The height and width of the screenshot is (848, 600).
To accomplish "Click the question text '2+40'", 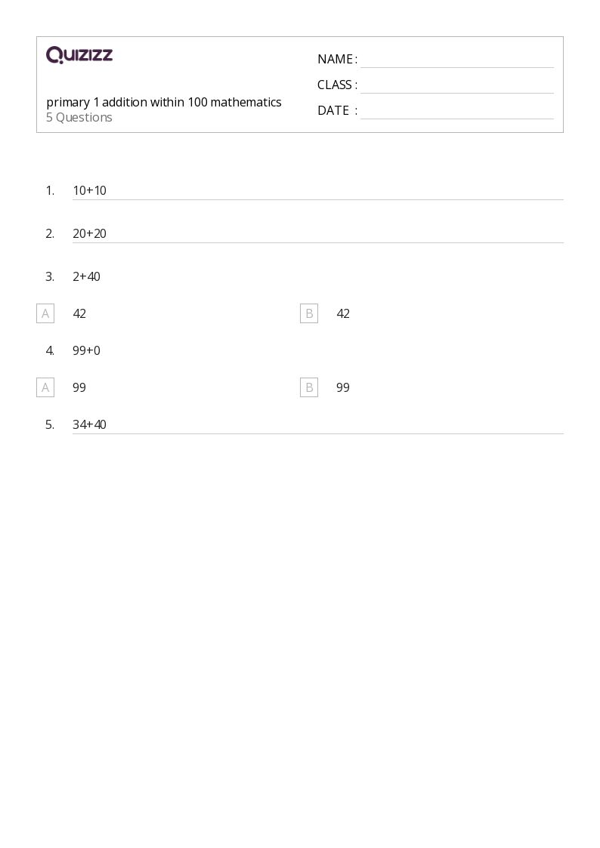I will pyautogui.click(x=86, y=276).
